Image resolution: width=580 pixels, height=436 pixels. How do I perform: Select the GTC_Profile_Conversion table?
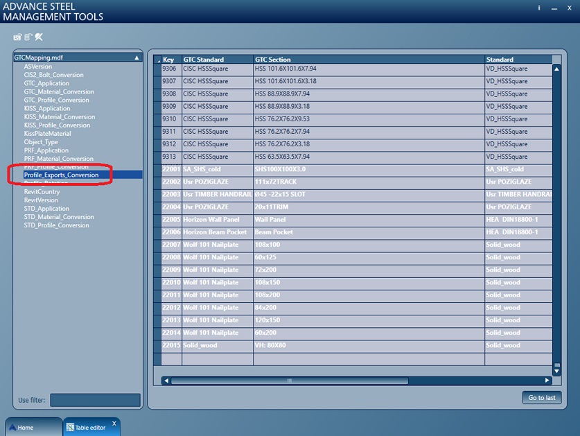coord(56,100)
